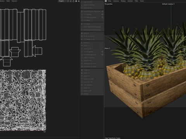The height and width of the screenshot is (139, 186).
Task: Launch the UV Peeler tool
Action: tap(92, 24)
